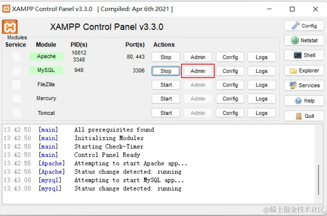327x216 pixels.
Task: Click the Mercury module name
Action: click(46, 98)
